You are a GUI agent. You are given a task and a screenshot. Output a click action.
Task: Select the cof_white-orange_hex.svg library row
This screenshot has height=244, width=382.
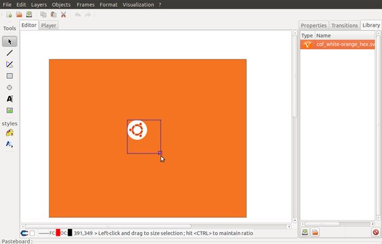337,45
